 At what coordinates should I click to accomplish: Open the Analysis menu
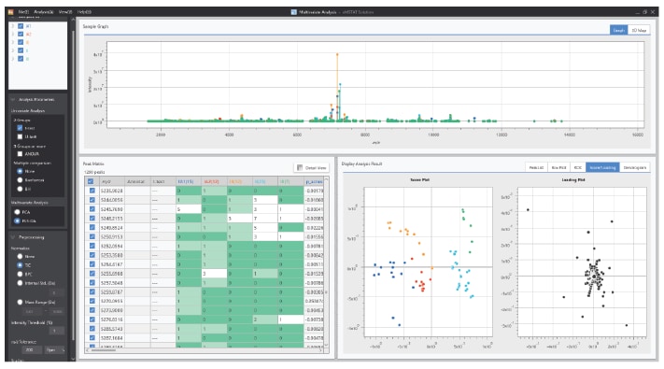pyautogui.click(x=44, y=12)
